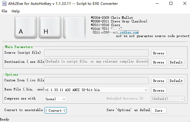Image resolution: width=190 pixels, height=122 pixels.
Task: Click the 'A' keycap logo image
Action: coord(26,27)
